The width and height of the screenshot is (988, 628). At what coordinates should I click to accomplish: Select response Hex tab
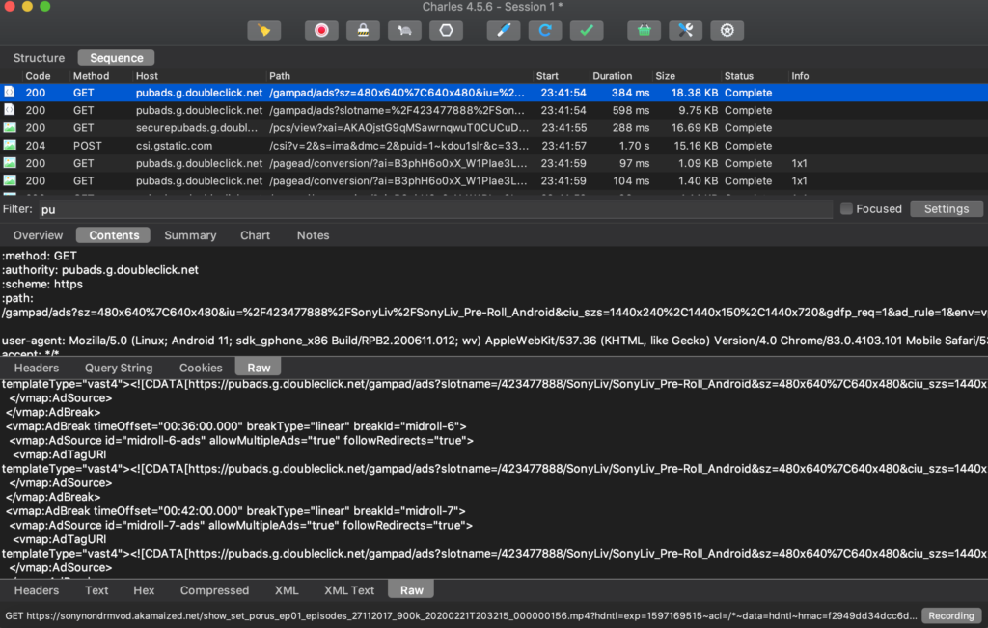pyautogui.click(x=144, y=590)
